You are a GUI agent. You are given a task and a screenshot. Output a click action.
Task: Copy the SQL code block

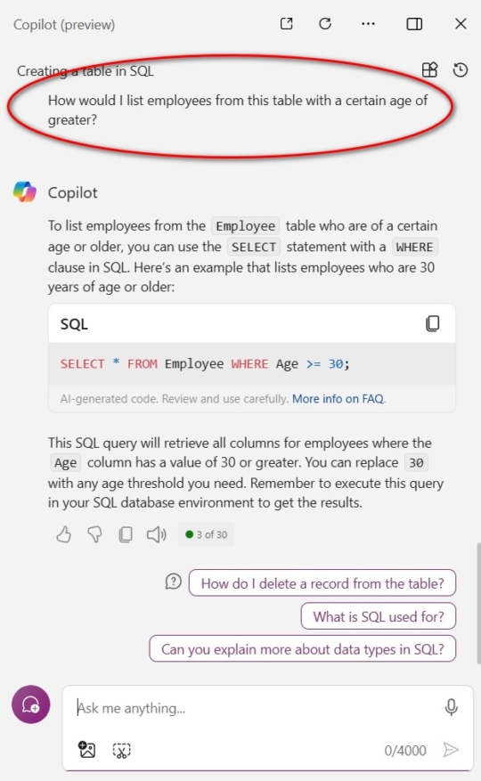pos(433,323)
